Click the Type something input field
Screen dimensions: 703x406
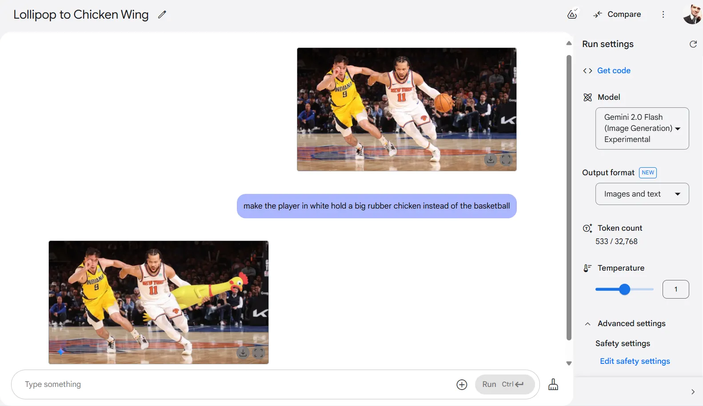[236, 384]
